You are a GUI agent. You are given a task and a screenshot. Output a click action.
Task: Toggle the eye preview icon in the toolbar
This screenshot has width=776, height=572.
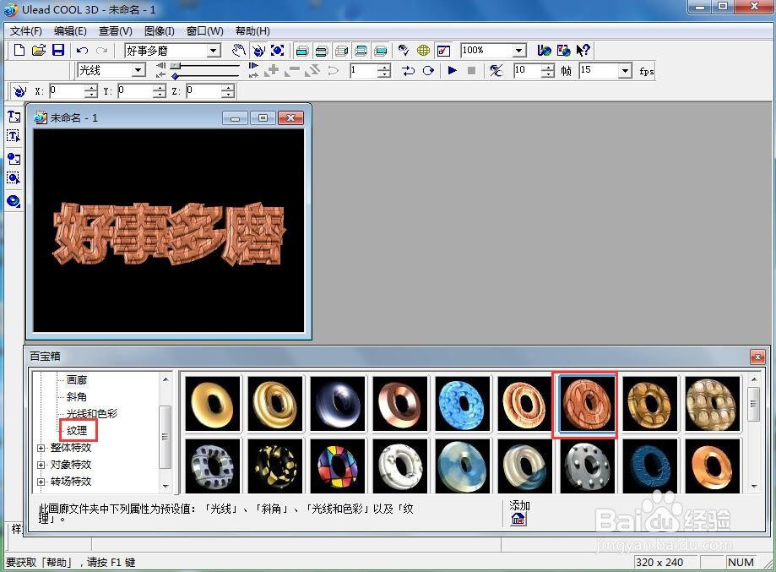pos(404,50)
